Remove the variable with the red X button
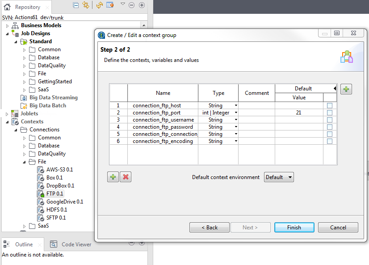The height and width of the screenshot is (265, 369). tap(126, 177)
